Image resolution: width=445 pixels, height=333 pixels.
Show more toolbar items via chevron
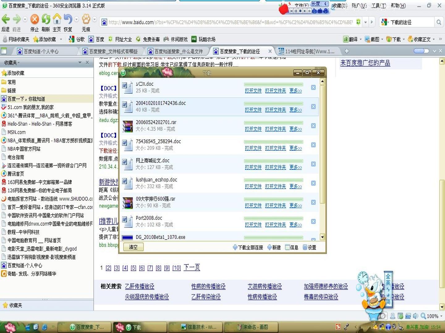click(x=440, y=39)
